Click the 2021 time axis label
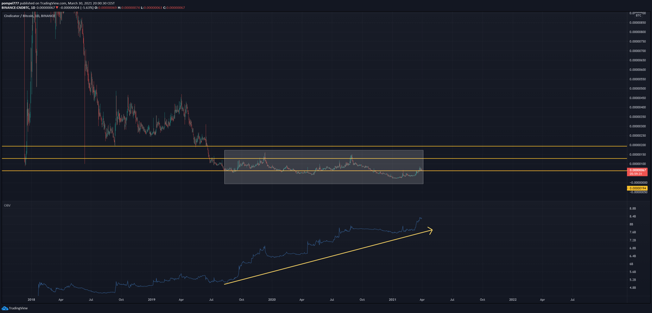This screenshot has width=652, height=313. tap(393, 299)
